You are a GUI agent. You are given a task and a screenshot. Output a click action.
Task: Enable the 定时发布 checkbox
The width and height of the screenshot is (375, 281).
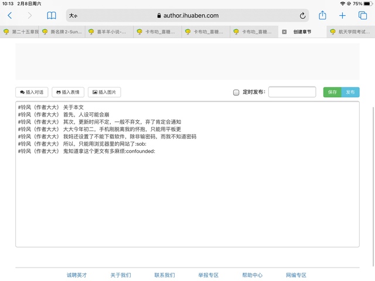tap(236, 92)
